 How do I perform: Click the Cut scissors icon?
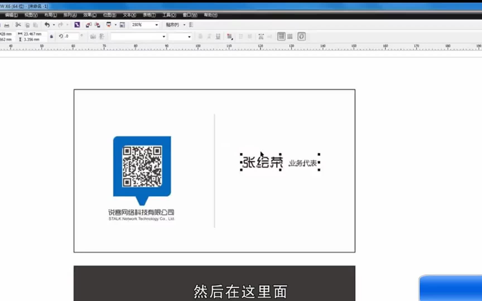[x=18, y=25]
